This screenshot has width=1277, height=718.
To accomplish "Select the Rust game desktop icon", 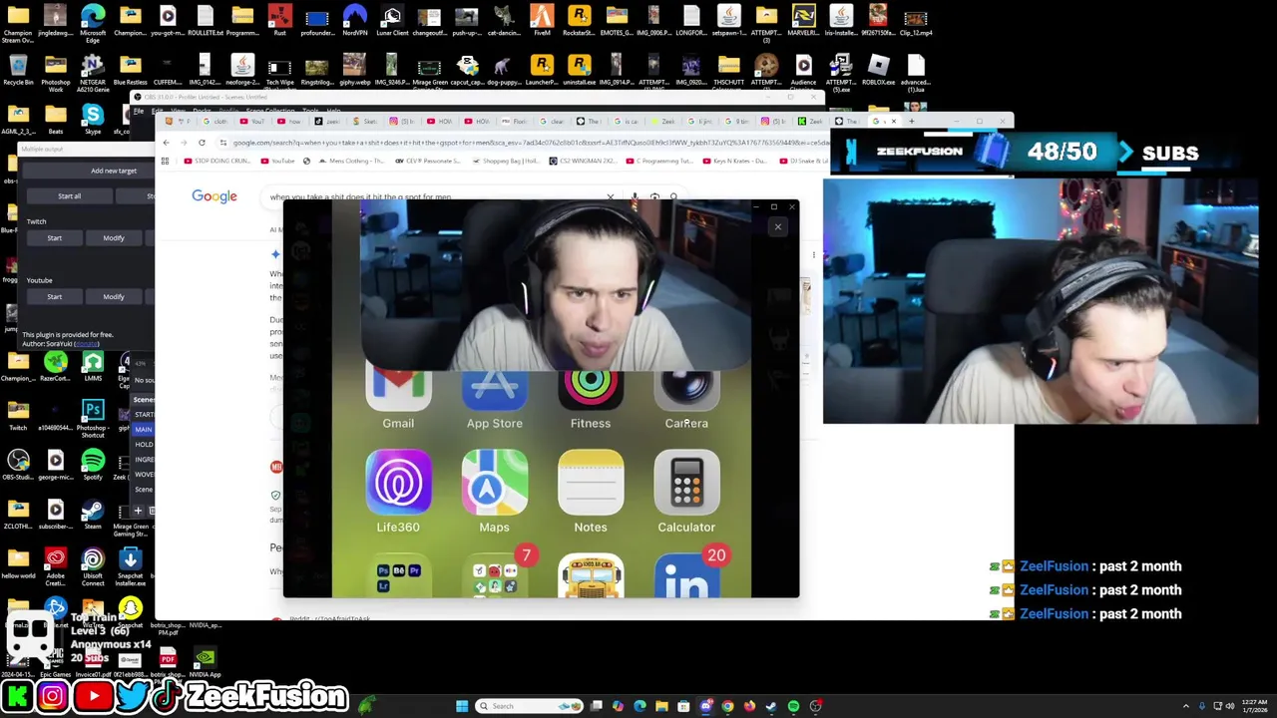I will pos(279,21).
